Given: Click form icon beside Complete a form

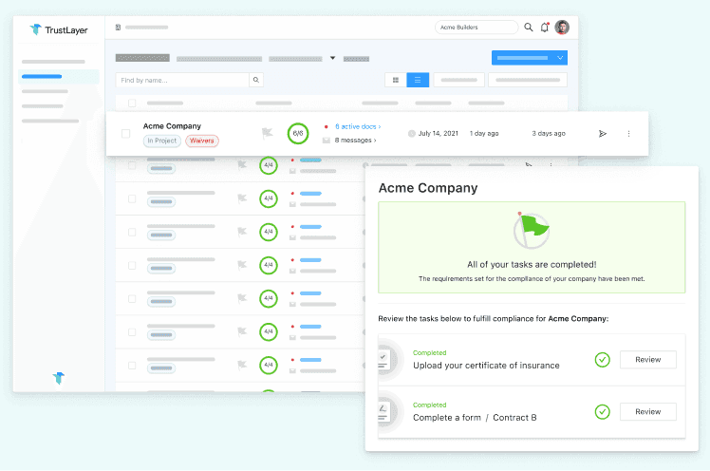Looking at the screenshot, I should pos(384,412).
